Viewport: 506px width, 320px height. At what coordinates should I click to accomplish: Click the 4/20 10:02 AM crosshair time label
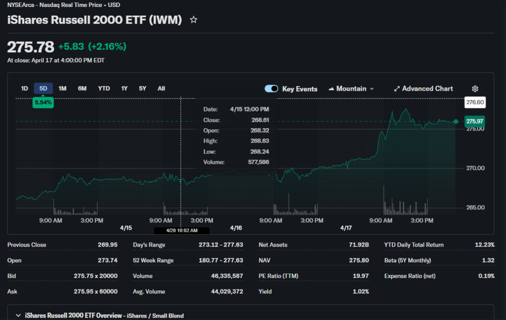click(181, 230)
